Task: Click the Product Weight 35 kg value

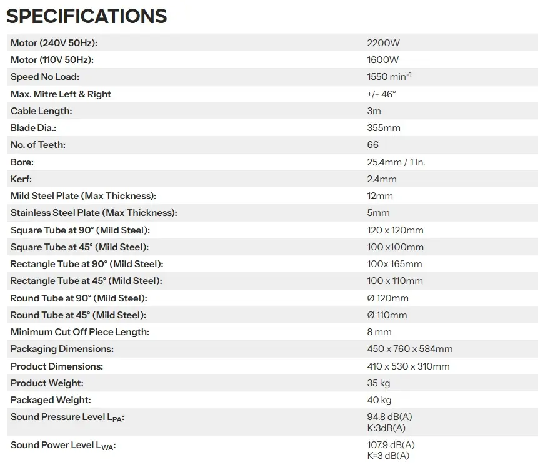Action: 379,383
